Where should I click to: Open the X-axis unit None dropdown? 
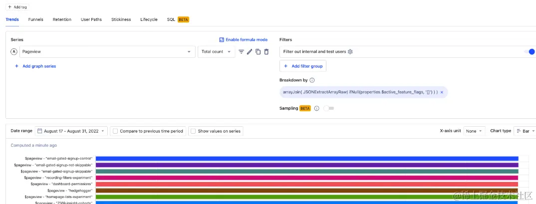coord(474,131)
